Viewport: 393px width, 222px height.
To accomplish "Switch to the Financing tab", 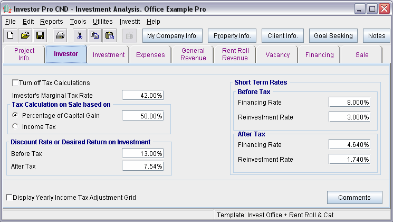I will pos(320,54).
